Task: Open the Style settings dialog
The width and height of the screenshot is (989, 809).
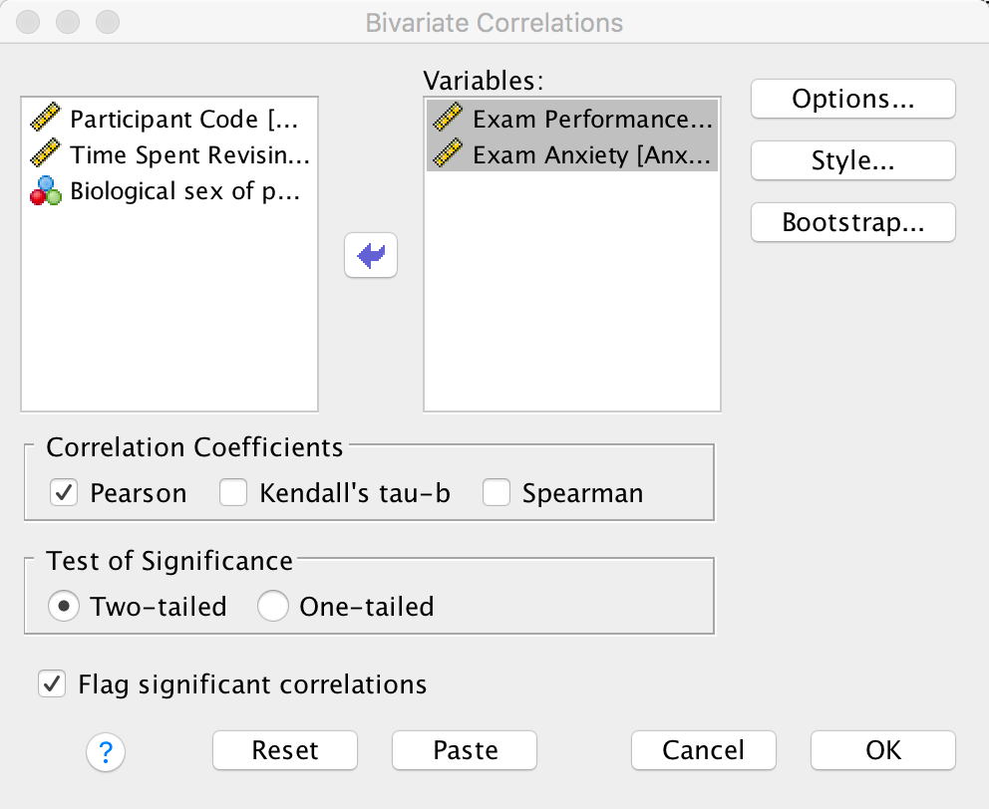Action: pos(852,161)
